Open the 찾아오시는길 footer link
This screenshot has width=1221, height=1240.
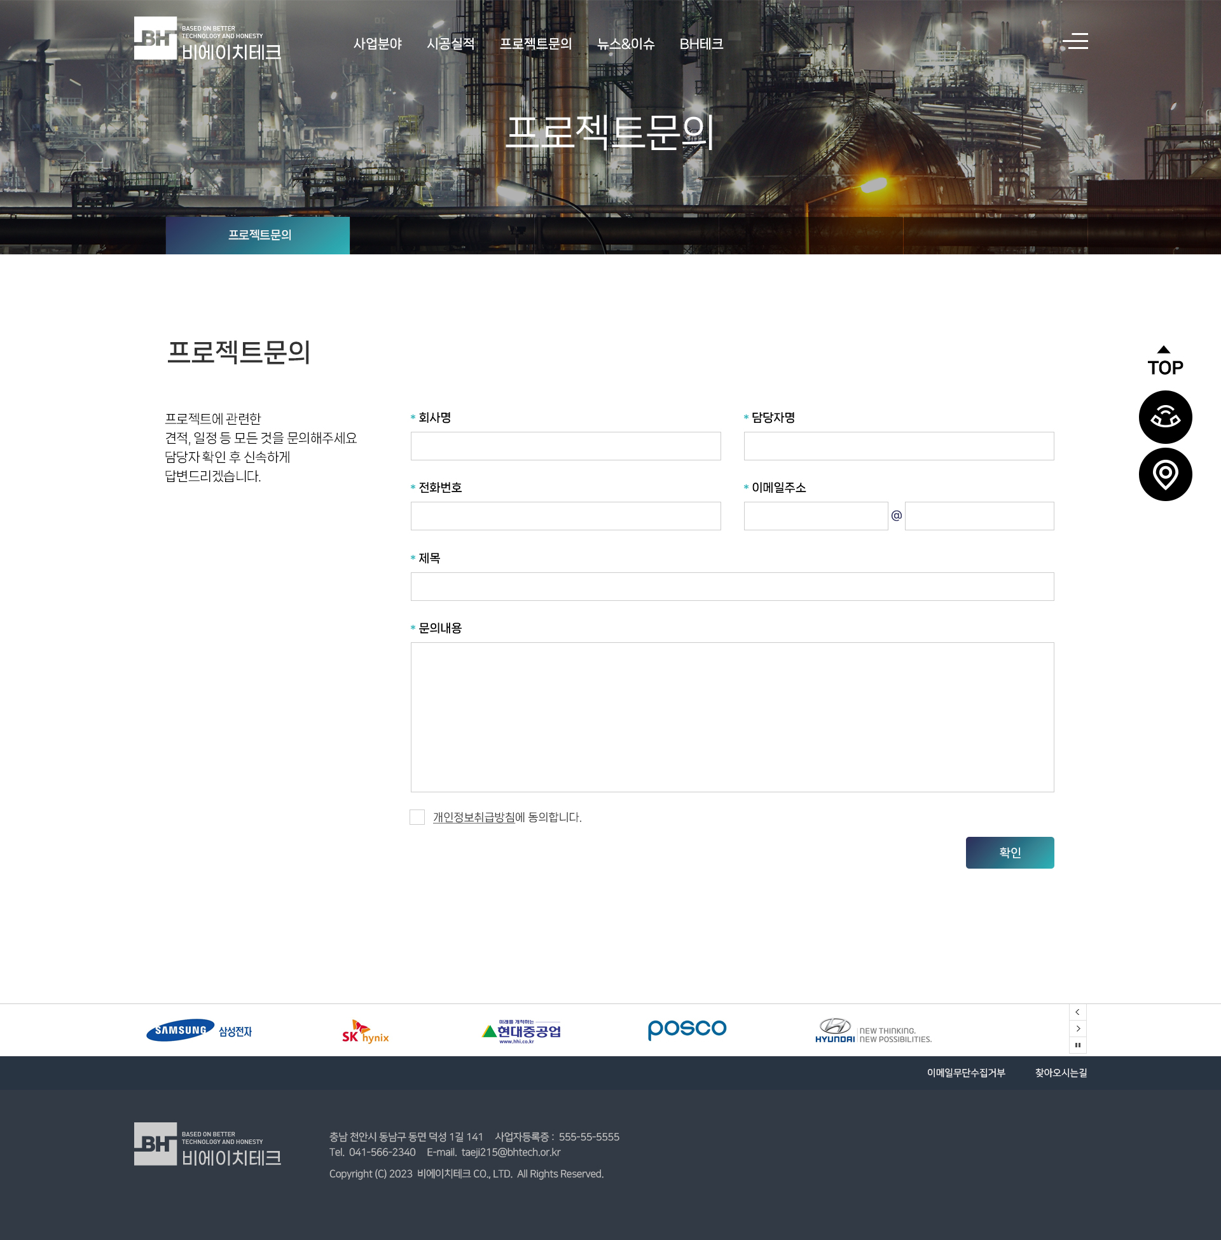(x=1061, y=1073)
